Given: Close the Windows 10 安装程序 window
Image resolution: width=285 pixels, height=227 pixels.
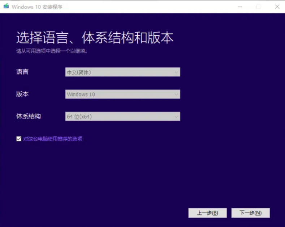Looking at the screenshot, I should point(277,7).
